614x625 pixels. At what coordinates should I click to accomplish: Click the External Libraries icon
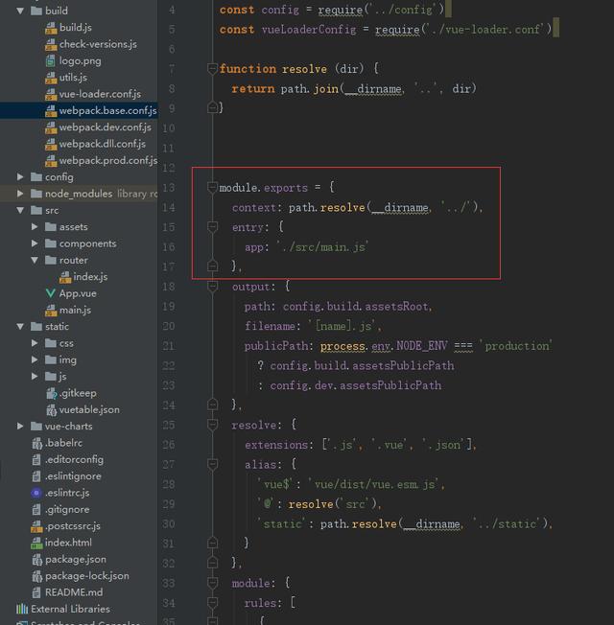[x=22, y=609]
